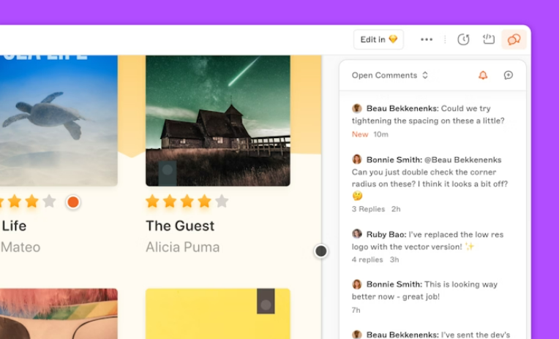Screen dimensions: 559x339
Task: Select The Guest cabin cover thumbnail
Action: pyautogui.click(x=218, y=121)
